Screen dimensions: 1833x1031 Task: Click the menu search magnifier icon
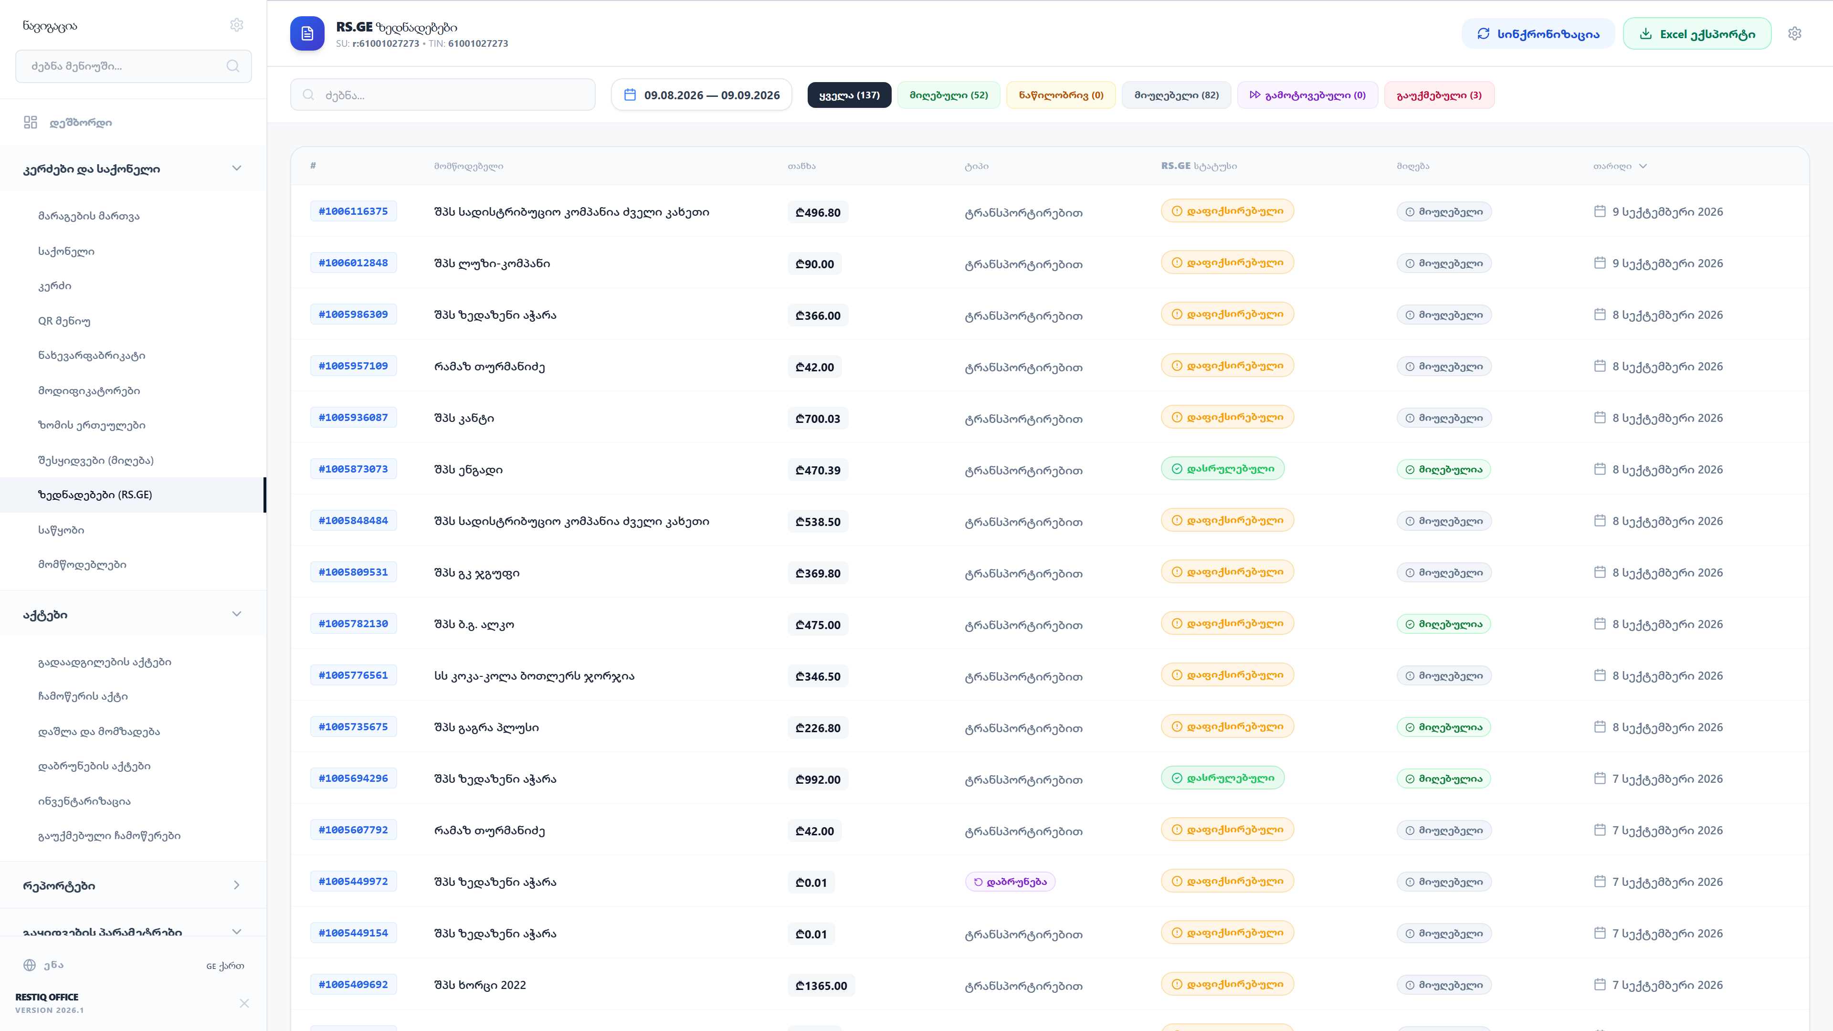point(232,66)
